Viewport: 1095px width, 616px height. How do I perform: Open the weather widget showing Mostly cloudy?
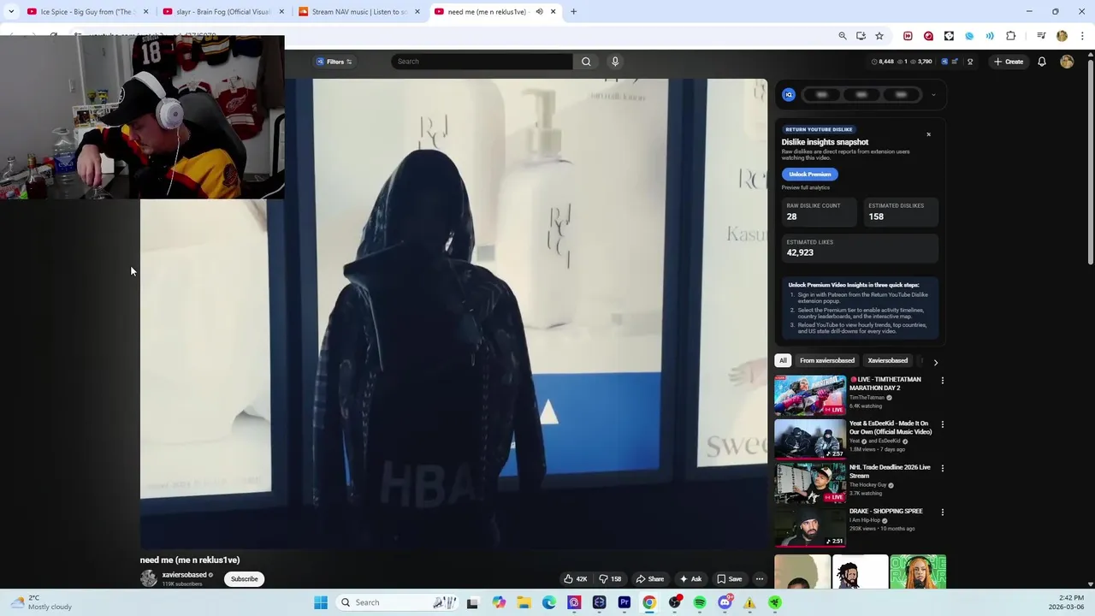point(41,602)
